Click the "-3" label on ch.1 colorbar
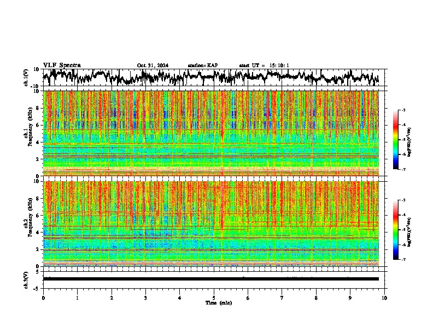Screen dimensions: 433x334 click(403, 110)
